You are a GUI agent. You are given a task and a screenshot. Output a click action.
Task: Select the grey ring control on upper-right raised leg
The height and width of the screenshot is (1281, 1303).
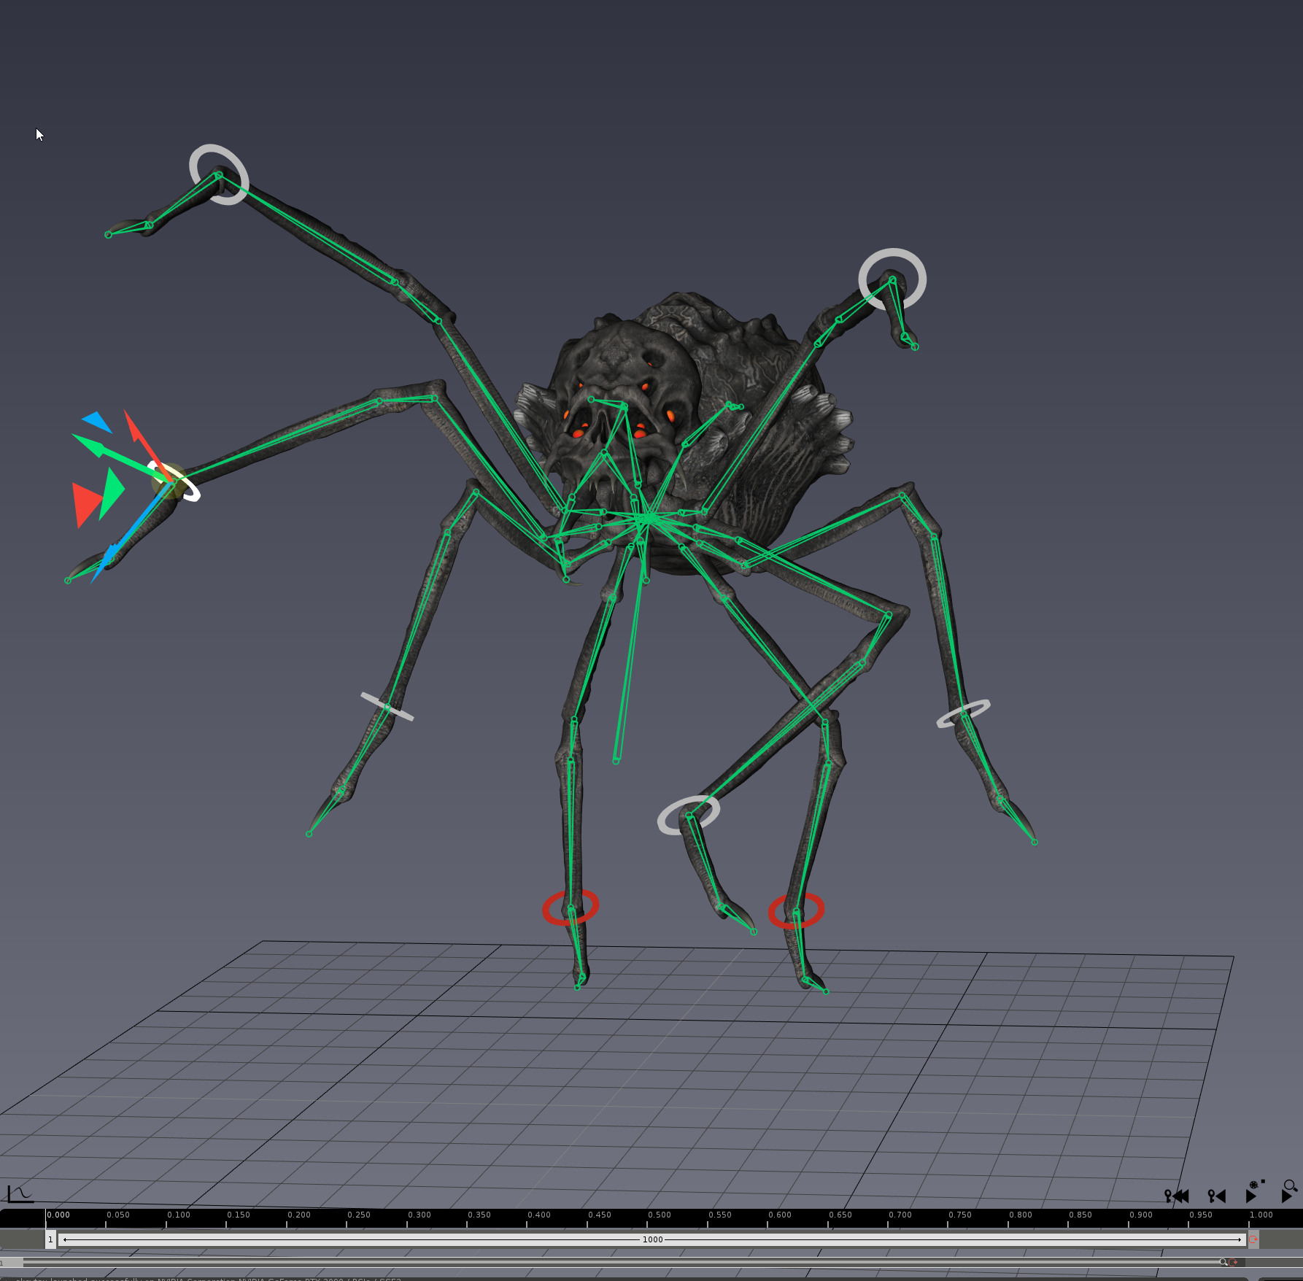(892, 279)
